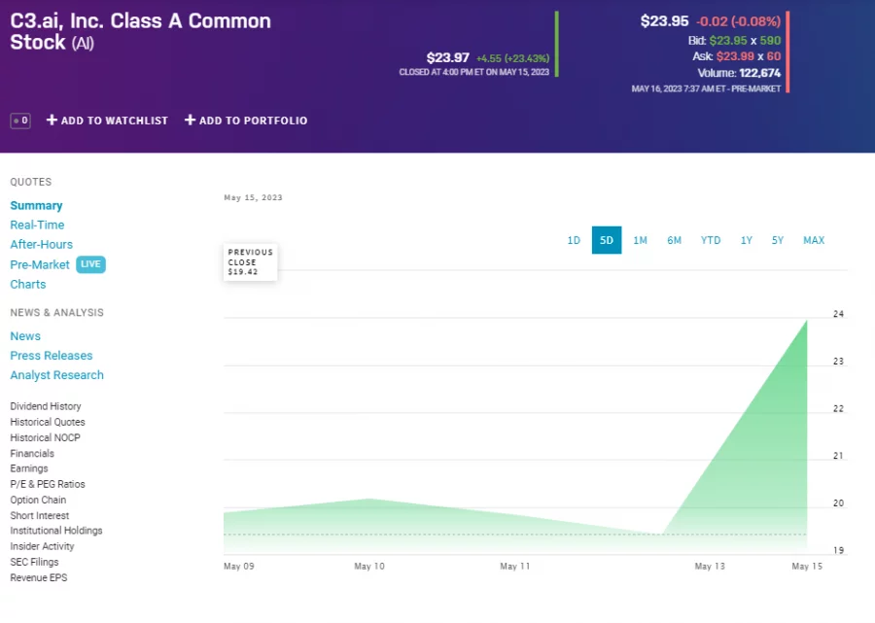
Task: Open the Revenue EPS page
Action: 38,577
